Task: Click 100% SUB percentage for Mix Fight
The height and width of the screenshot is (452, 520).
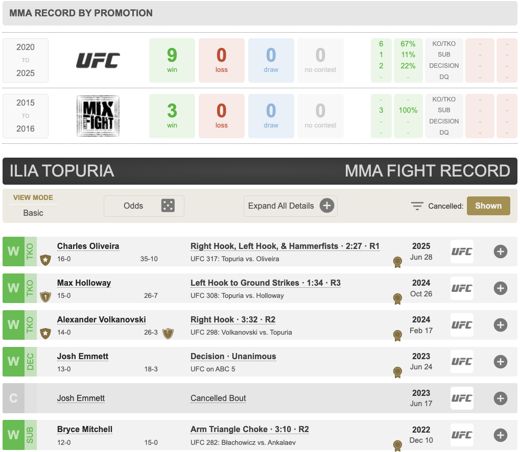Action: tap(408, 110)
